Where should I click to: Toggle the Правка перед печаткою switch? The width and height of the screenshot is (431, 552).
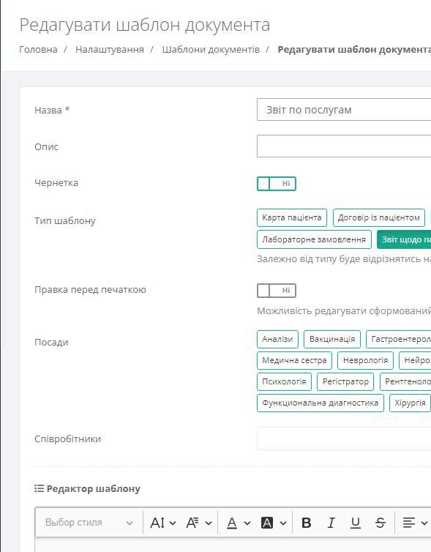tap(276, 291)
